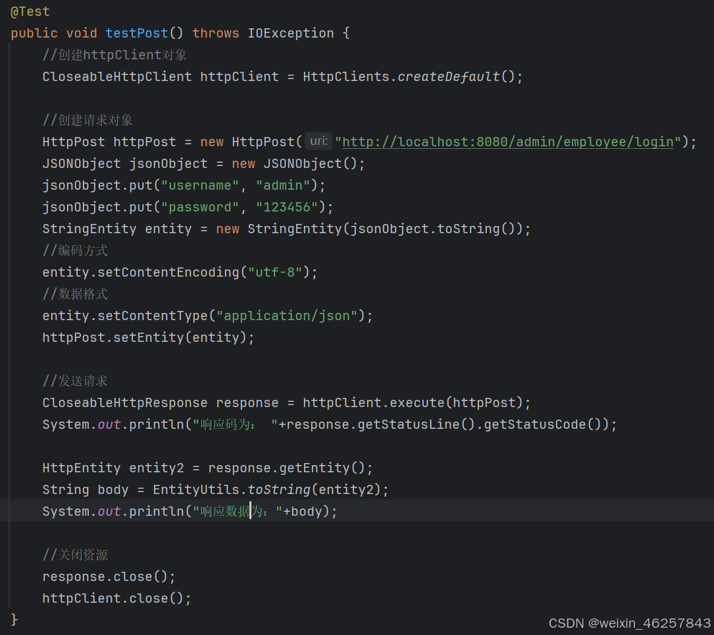Click the httpPost.setEntity(entity) statement
The width and height of the screenshot is (714, 635).
pyautogui.click(x=147, y=337)
